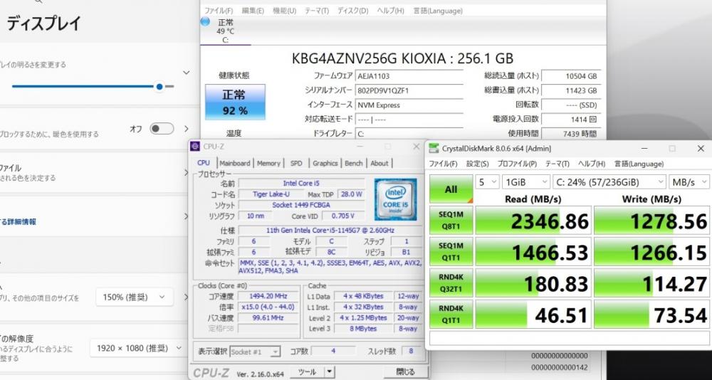Click the 閉じる button in CPU-Z

pyautogui.click(x=406, y=372)
